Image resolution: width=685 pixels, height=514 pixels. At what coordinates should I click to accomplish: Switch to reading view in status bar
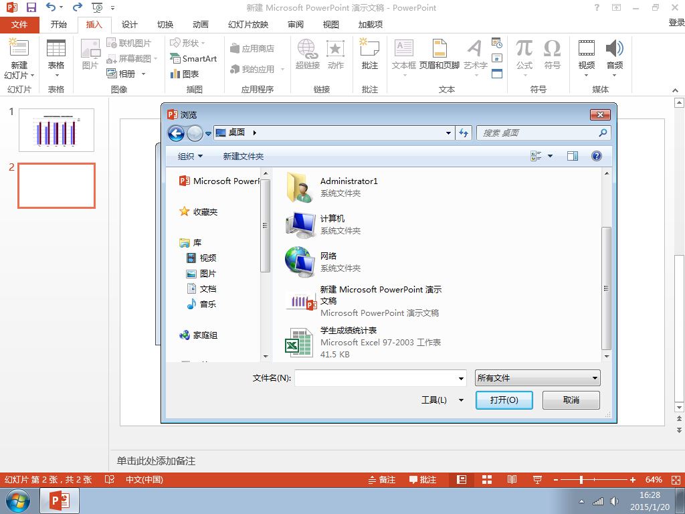pos(512,479)
